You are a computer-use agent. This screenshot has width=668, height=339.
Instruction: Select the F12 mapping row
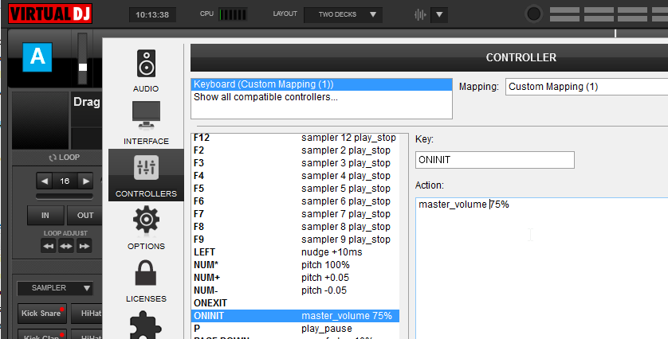tap(295, 138)
